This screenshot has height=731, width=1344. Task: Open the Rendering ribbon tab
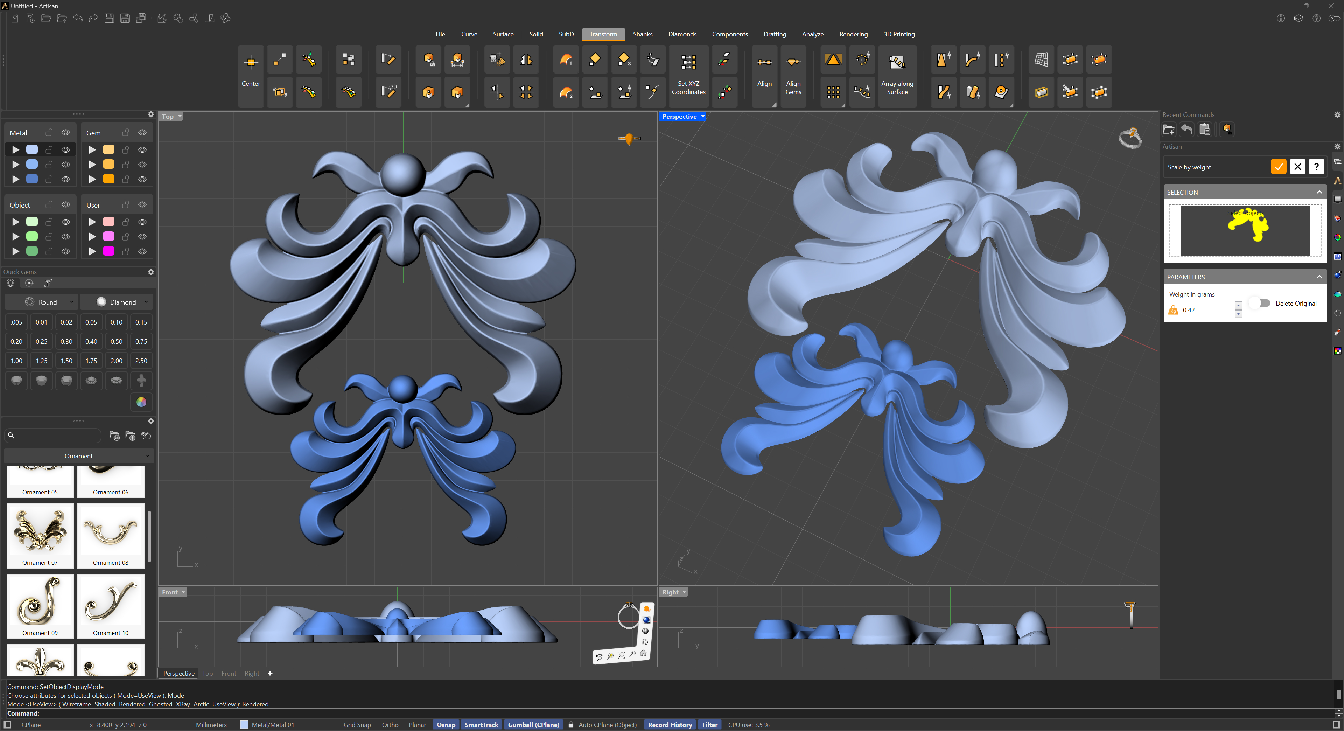[x=853, y=34]
